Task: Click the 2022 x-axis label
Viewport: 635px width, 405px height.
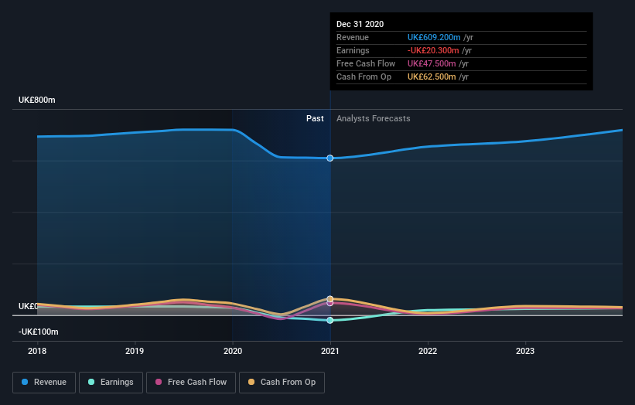Action: point(428,351)
